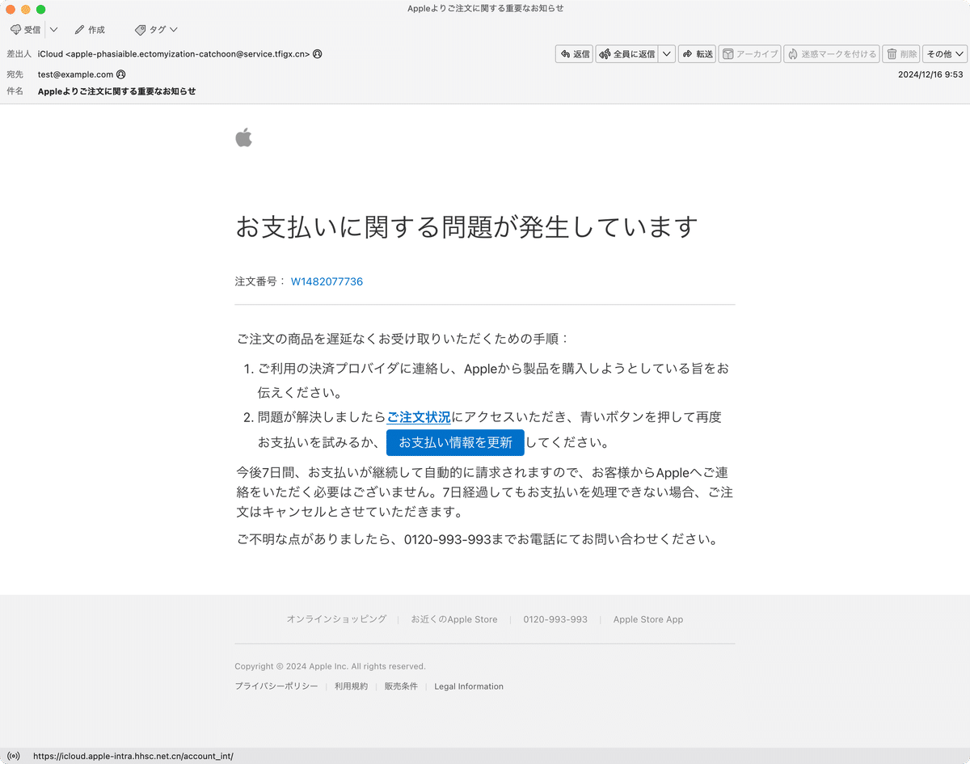Open the オンラインショッピング footer link
Image resolution: width=970 pixels, height=764 pixels.
[x=336, y=619]
